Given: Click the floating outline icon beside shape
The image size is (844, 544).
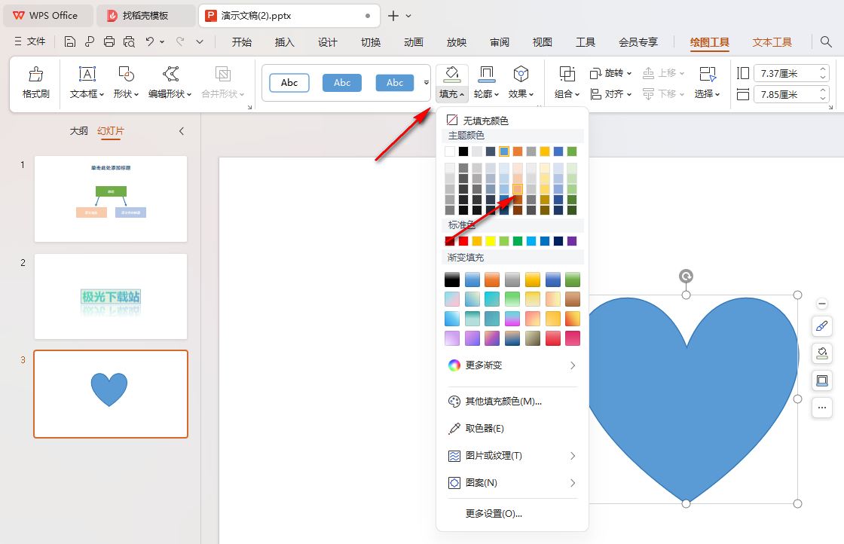Looking at the screenshot, I should [822, 380].
